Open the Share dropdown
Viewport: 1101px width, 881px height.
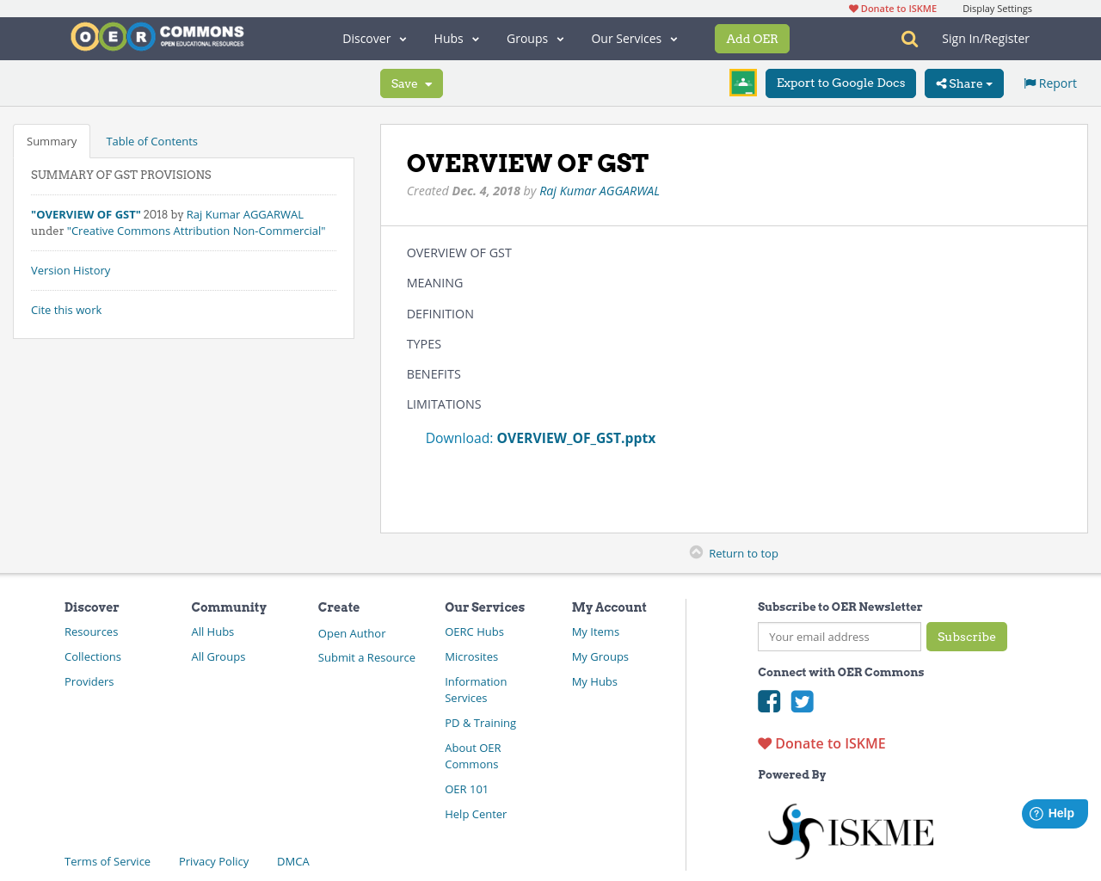pyautogui.click(x=963, y=83)
